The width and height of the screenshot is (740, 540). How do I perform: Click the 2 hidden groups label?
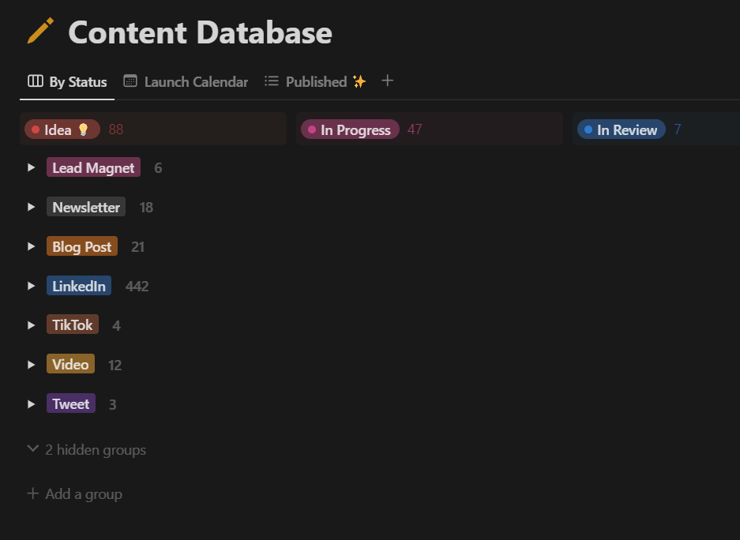coord(96,450)
